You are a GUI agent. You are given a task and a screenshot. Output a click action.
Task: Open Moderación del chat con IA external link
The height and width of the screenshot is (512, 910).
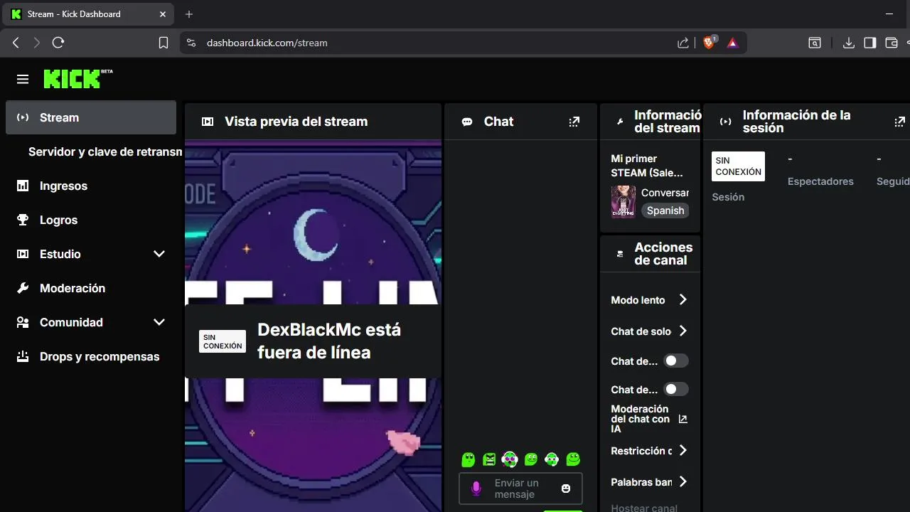click(683, 419)
